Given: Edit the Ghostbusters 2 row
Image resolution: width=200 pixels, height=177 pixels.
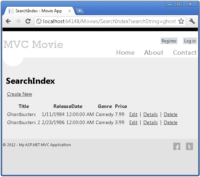Looking at the screenshot, I should (x=134, y=123).
